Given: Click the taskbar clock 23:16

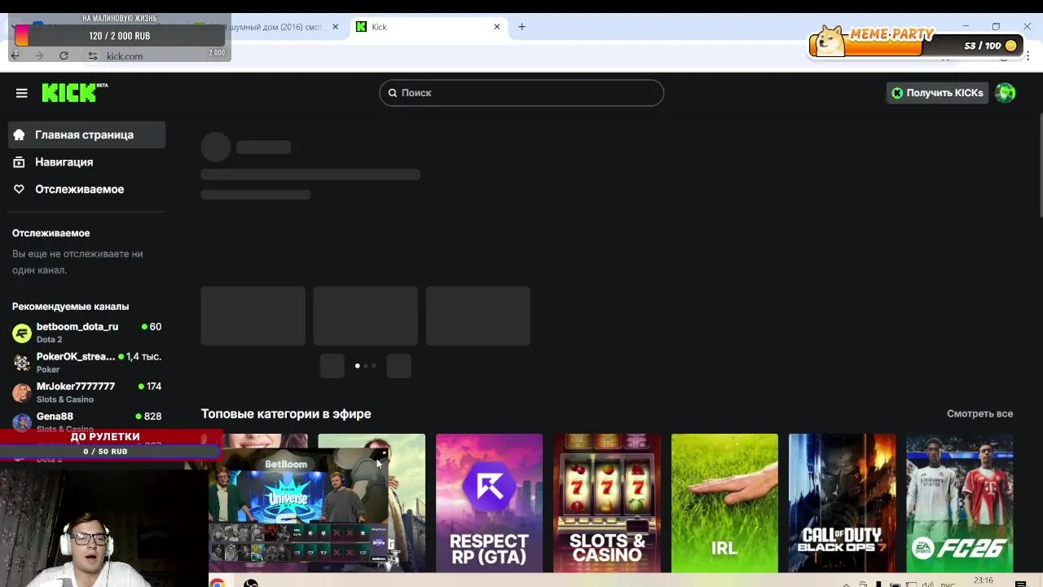Looking at the screenshot, I should click(x=984, y=580).
